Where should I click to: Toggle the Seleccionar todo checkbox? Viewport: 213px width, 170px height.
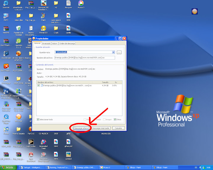(x=38, y=120)
